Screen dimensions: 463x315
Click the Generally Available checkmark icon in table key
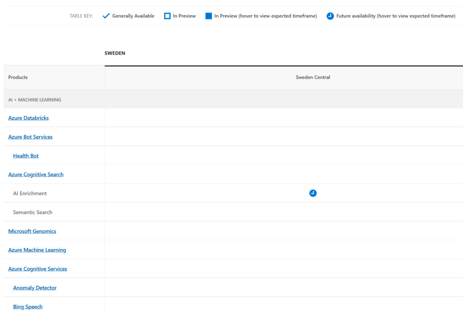pos(106,16)
